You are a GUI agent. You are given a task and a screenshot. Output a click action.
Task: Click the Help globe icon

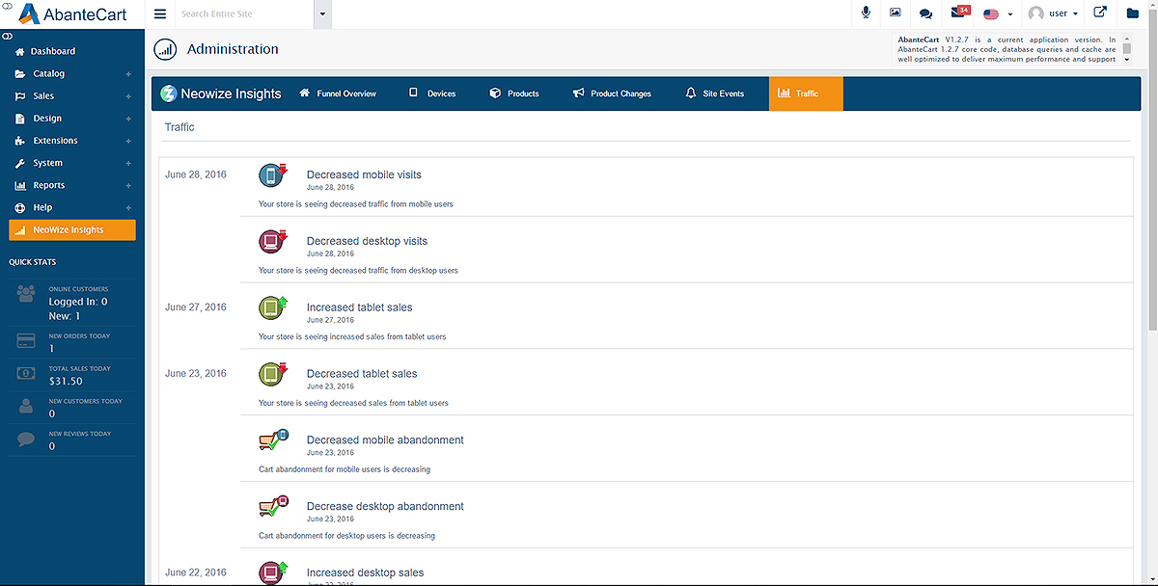pos(21,207)
